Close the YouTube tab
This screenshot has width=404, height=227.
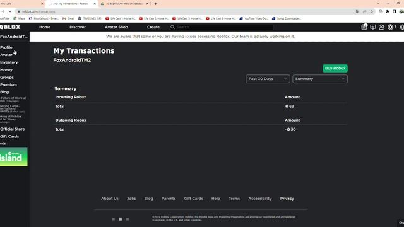tap(42, 4)
